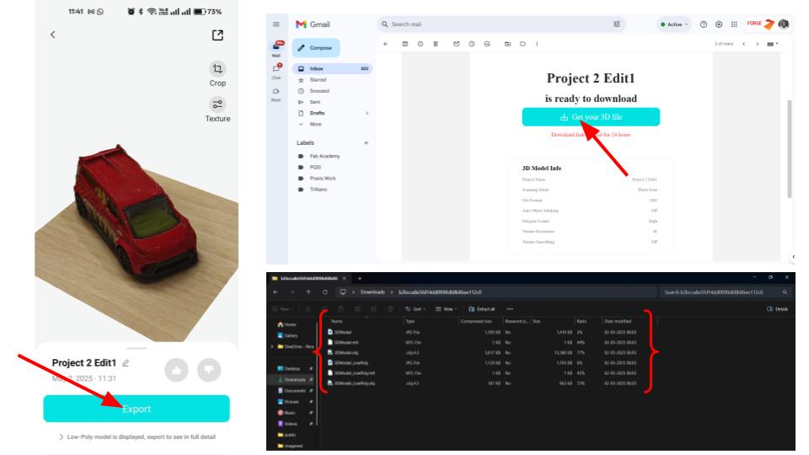809x455 pixels.
Task: Select the Crop tool in the phone app
Action: [217, 74]
